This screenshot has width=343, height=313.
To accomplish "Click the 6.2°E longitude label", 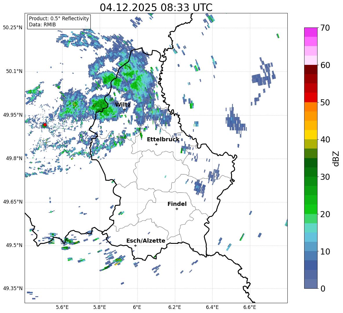I will tap(175, 307).
